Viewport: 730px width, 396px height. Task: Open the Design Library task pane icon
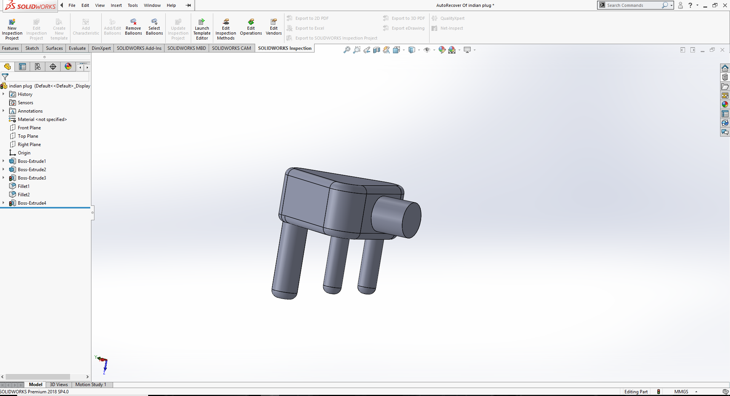(x=725, y=77)
